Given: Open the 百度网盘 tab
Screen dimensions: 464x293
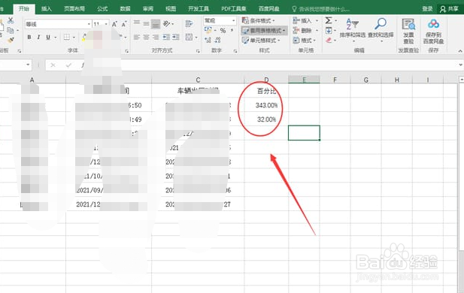Looking at the screenshot, I should click(269, 9).
